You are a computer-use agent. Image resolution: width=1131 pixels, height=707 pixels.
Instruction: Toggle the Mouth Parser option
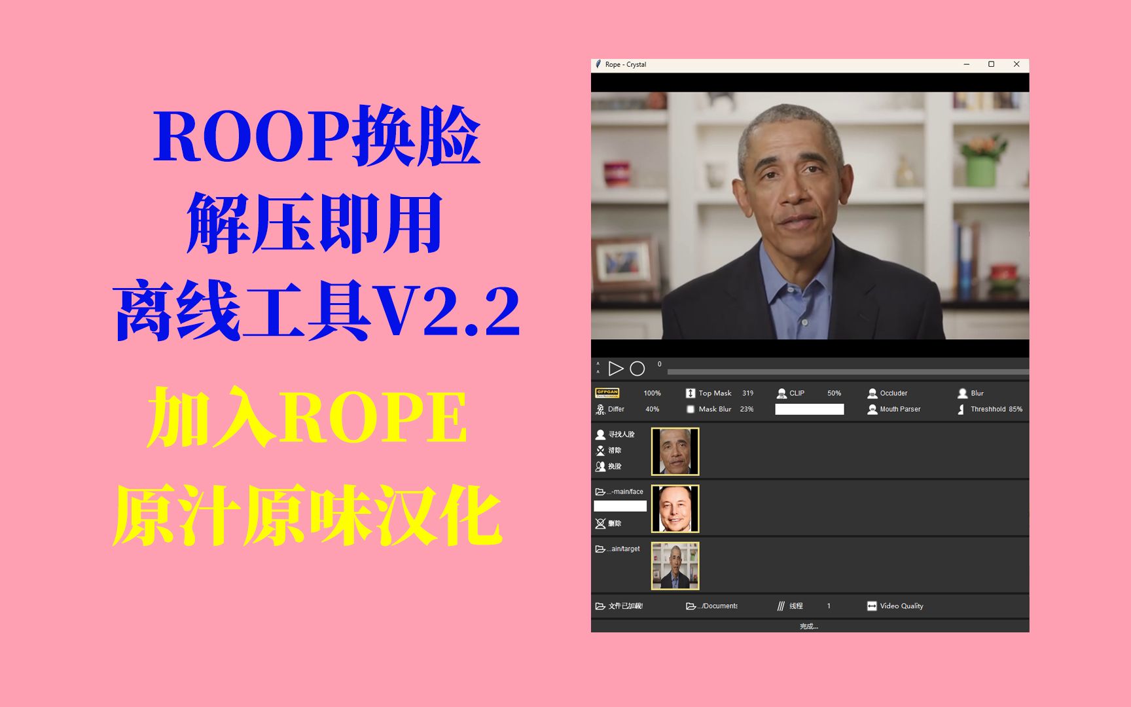click(x=872, y=409)
